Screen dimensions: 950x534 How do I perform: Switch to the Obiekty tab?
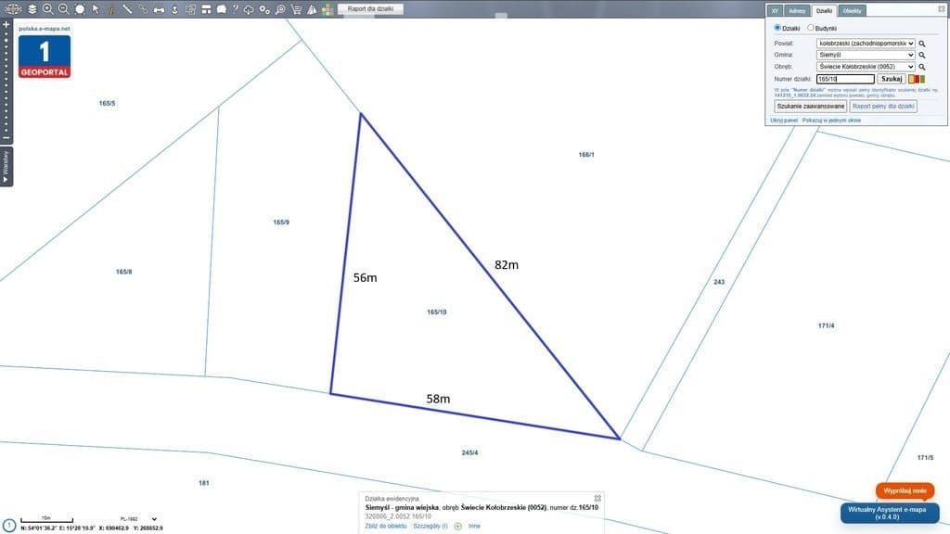pyautogui.click(x=852, y=11)
